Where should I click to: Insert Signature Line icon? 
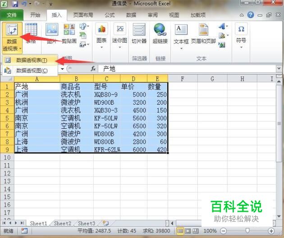pyautogui.click(x=223, y=36)
